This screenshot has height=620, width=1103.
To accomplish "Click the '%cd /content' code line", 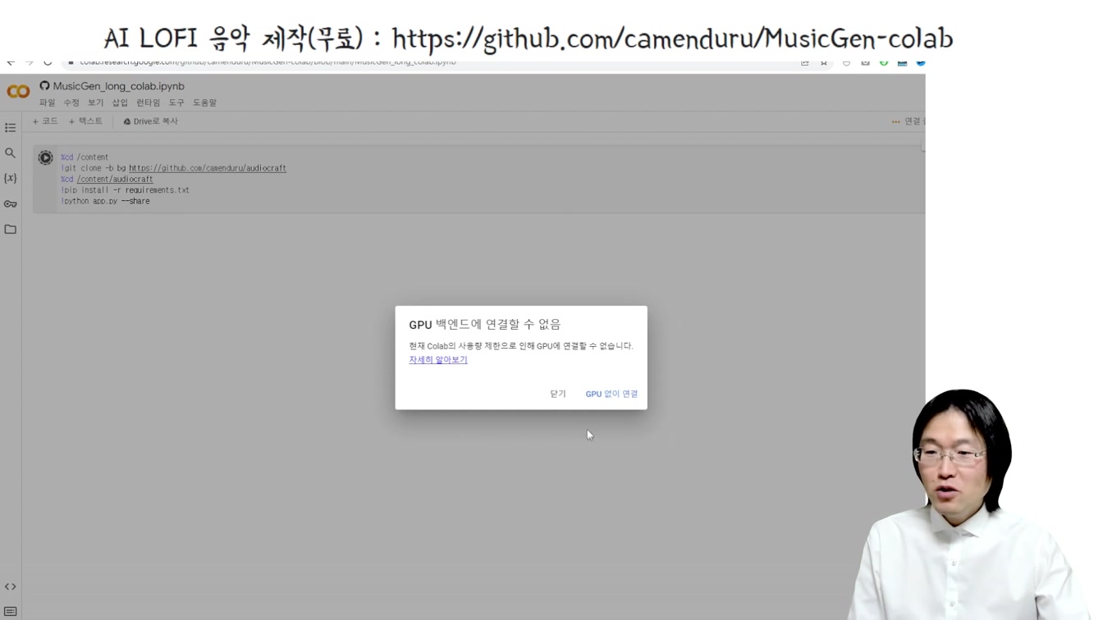I will [85, 157].
